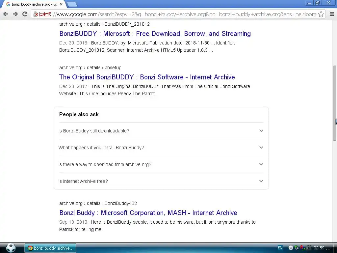Click breadcrumb archive.org › details › BonziBUDDY_201812
Screen dimensions: 337x253
click(x=104, y=24)
